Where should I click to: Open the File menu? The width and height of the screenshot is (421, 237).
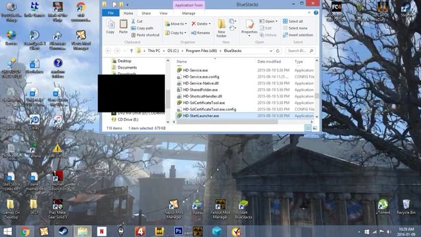111,13
